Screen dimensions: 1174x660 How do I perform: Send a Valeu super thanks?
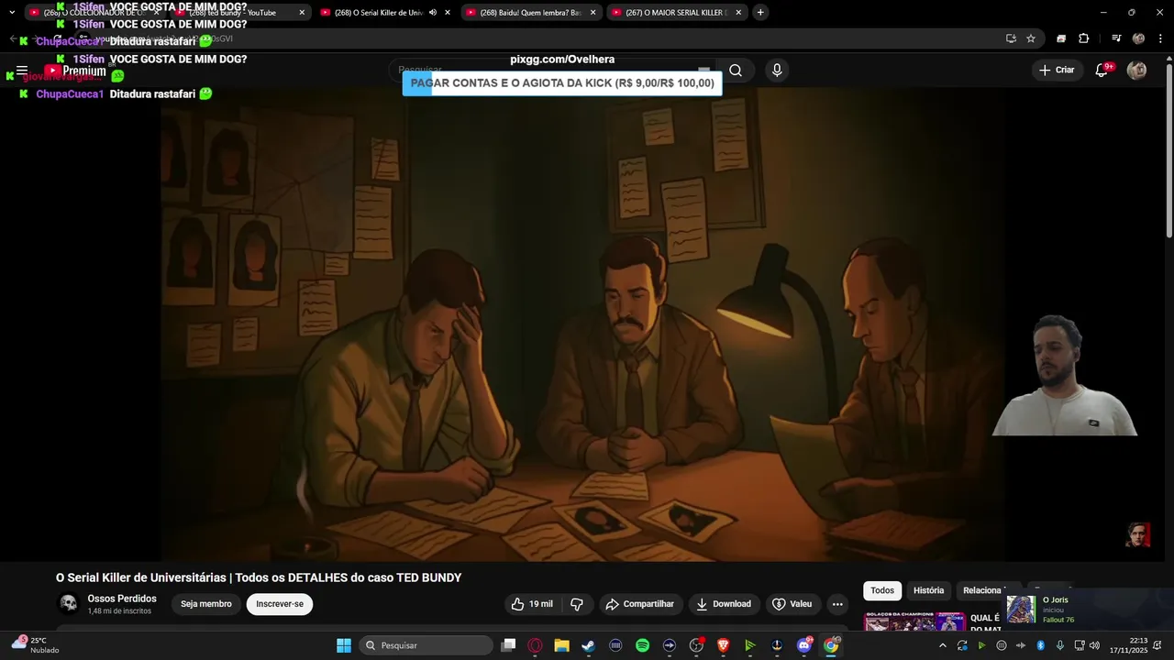(x=792, y=604)
